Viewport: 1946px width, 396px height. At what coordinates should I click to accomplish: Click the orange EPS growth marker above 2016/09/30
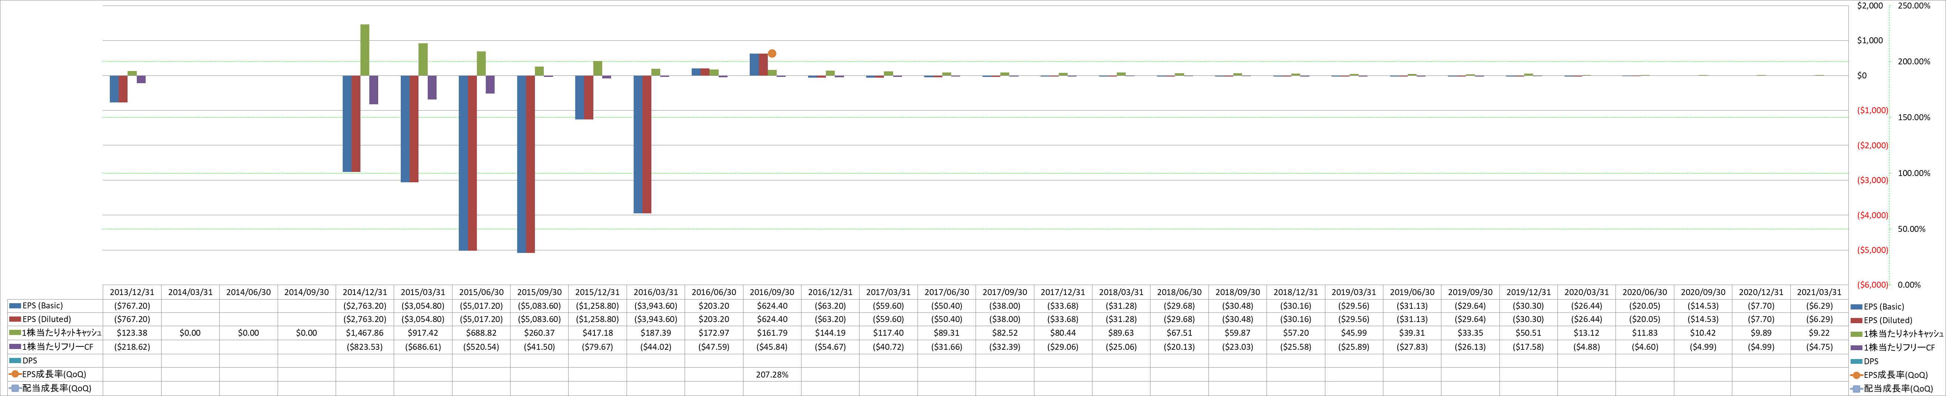tap(771, 54)
